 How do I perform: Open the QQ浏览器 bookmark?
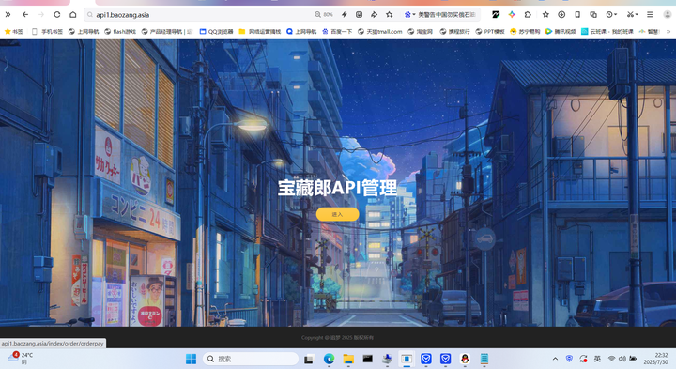(217, 32)
